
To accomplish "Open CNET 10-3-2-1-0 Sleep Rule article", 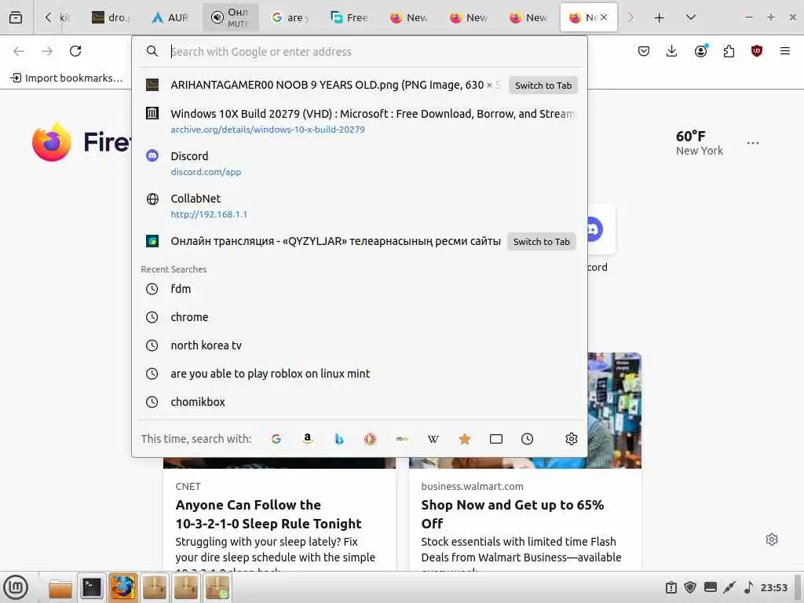I will (269, 514).
